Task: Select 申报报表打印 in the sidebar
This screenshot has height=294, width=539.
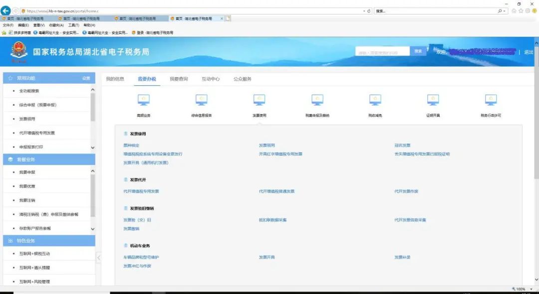Action: [x=31, y=147]
